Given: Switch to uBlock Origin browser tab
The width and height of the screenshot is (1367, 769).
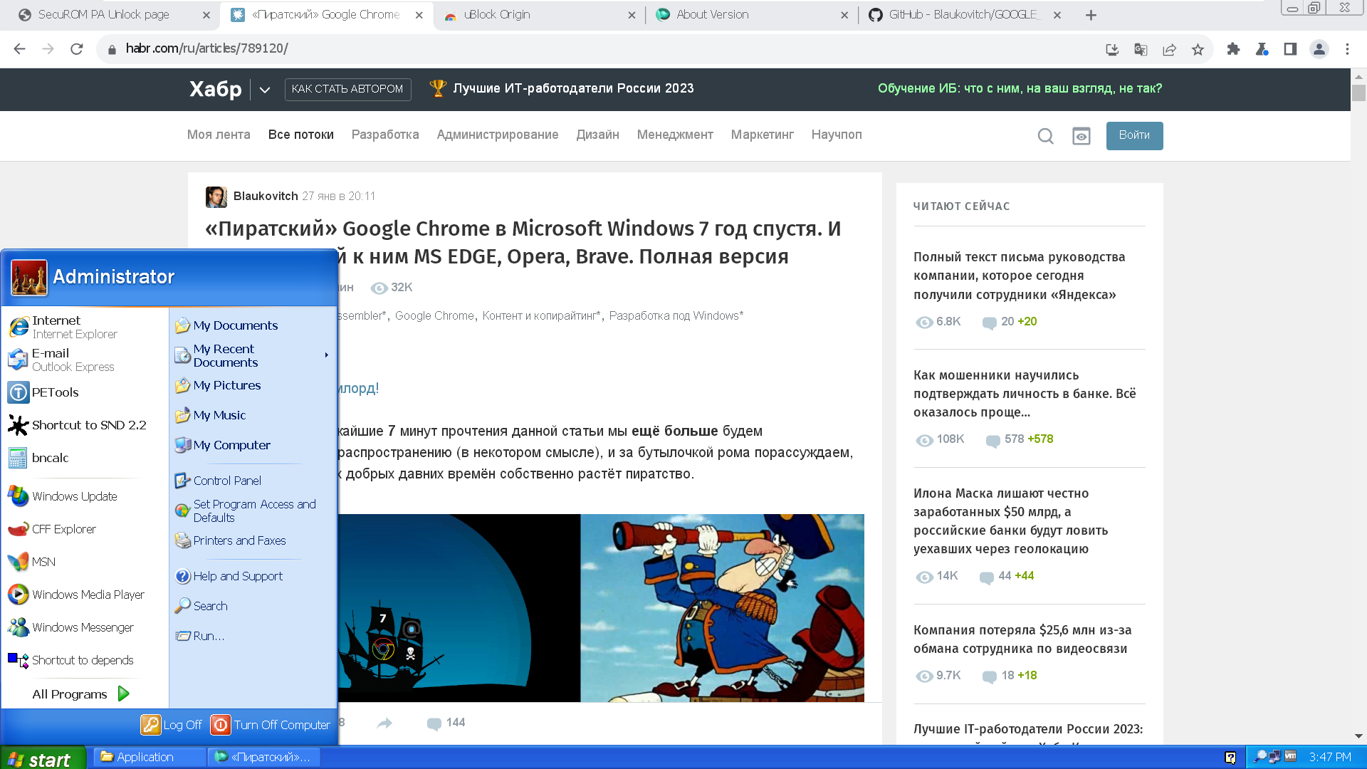Looking at the screenshot, I should click(539, 14).
